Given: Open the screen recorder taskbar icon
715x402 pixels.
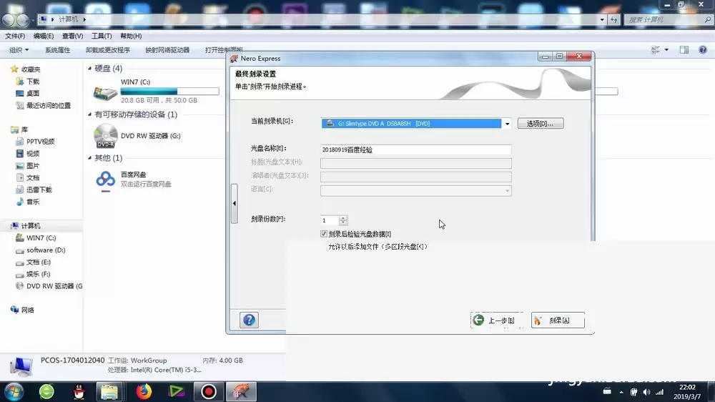Looking at the screenshot, I should 208,391.
